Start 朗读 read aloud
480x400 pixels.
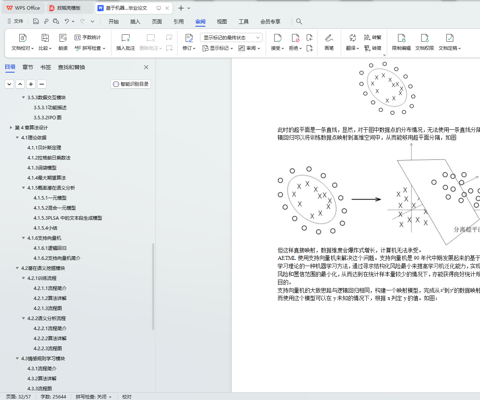coord(63,42)
